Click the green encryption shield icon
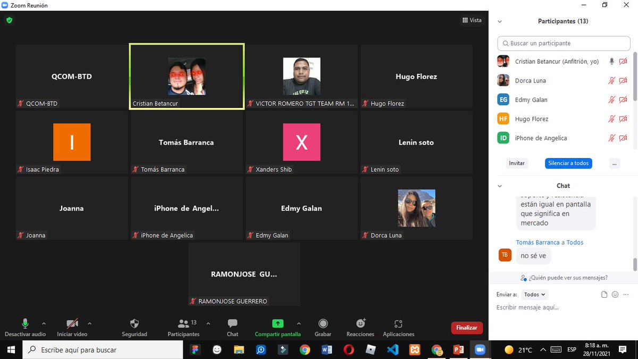This screenshot has height=359, width=638. pyautogui.click(x=9, y=20)
